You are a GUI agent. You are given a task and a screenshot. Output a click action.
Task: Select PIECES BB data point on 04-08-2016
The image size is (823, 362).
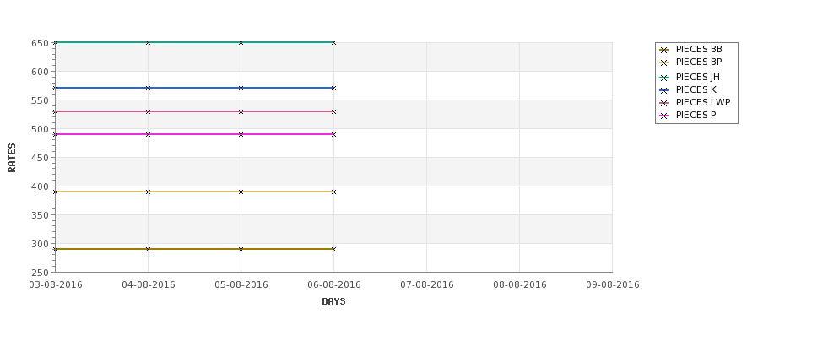click(x=148, y=249)
